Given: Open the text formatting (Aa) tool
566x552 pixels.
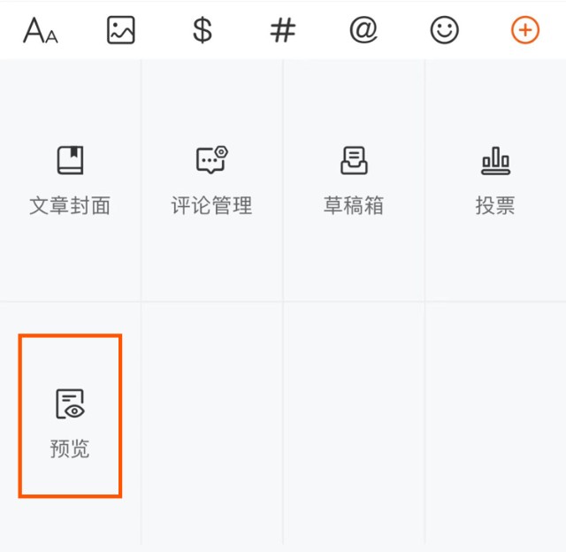Looking at the screenshot, I should tap(41, 30).
